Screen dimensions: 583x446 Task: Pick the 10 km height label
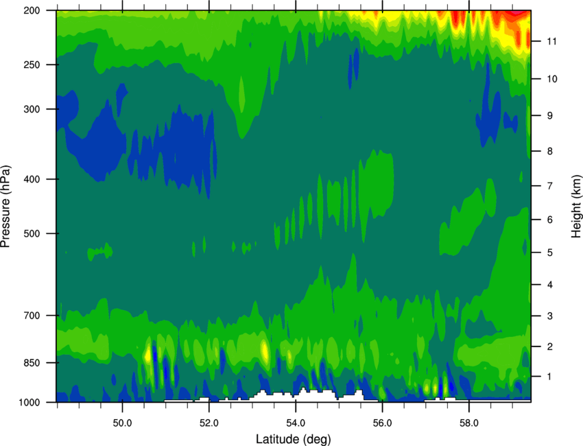pos(551,79)
